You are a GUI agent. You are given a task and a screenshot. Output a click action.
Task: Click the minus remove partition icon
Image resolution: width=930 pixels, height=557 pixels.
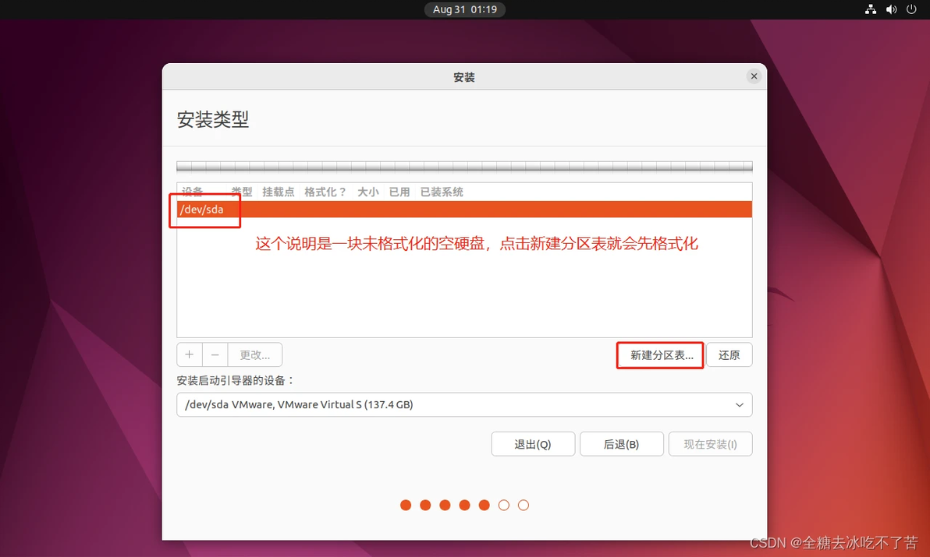215,354
